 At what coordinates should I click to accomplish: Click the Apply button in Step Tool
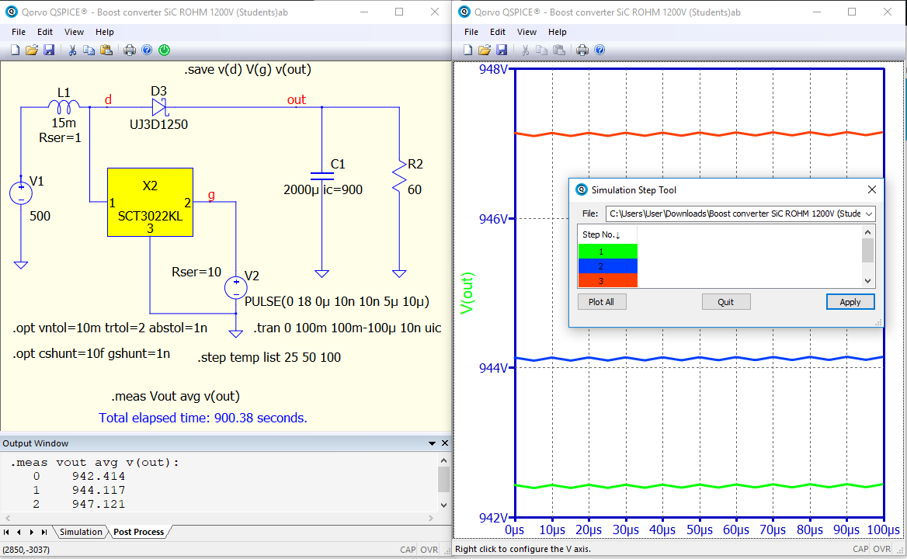[850, 302]
